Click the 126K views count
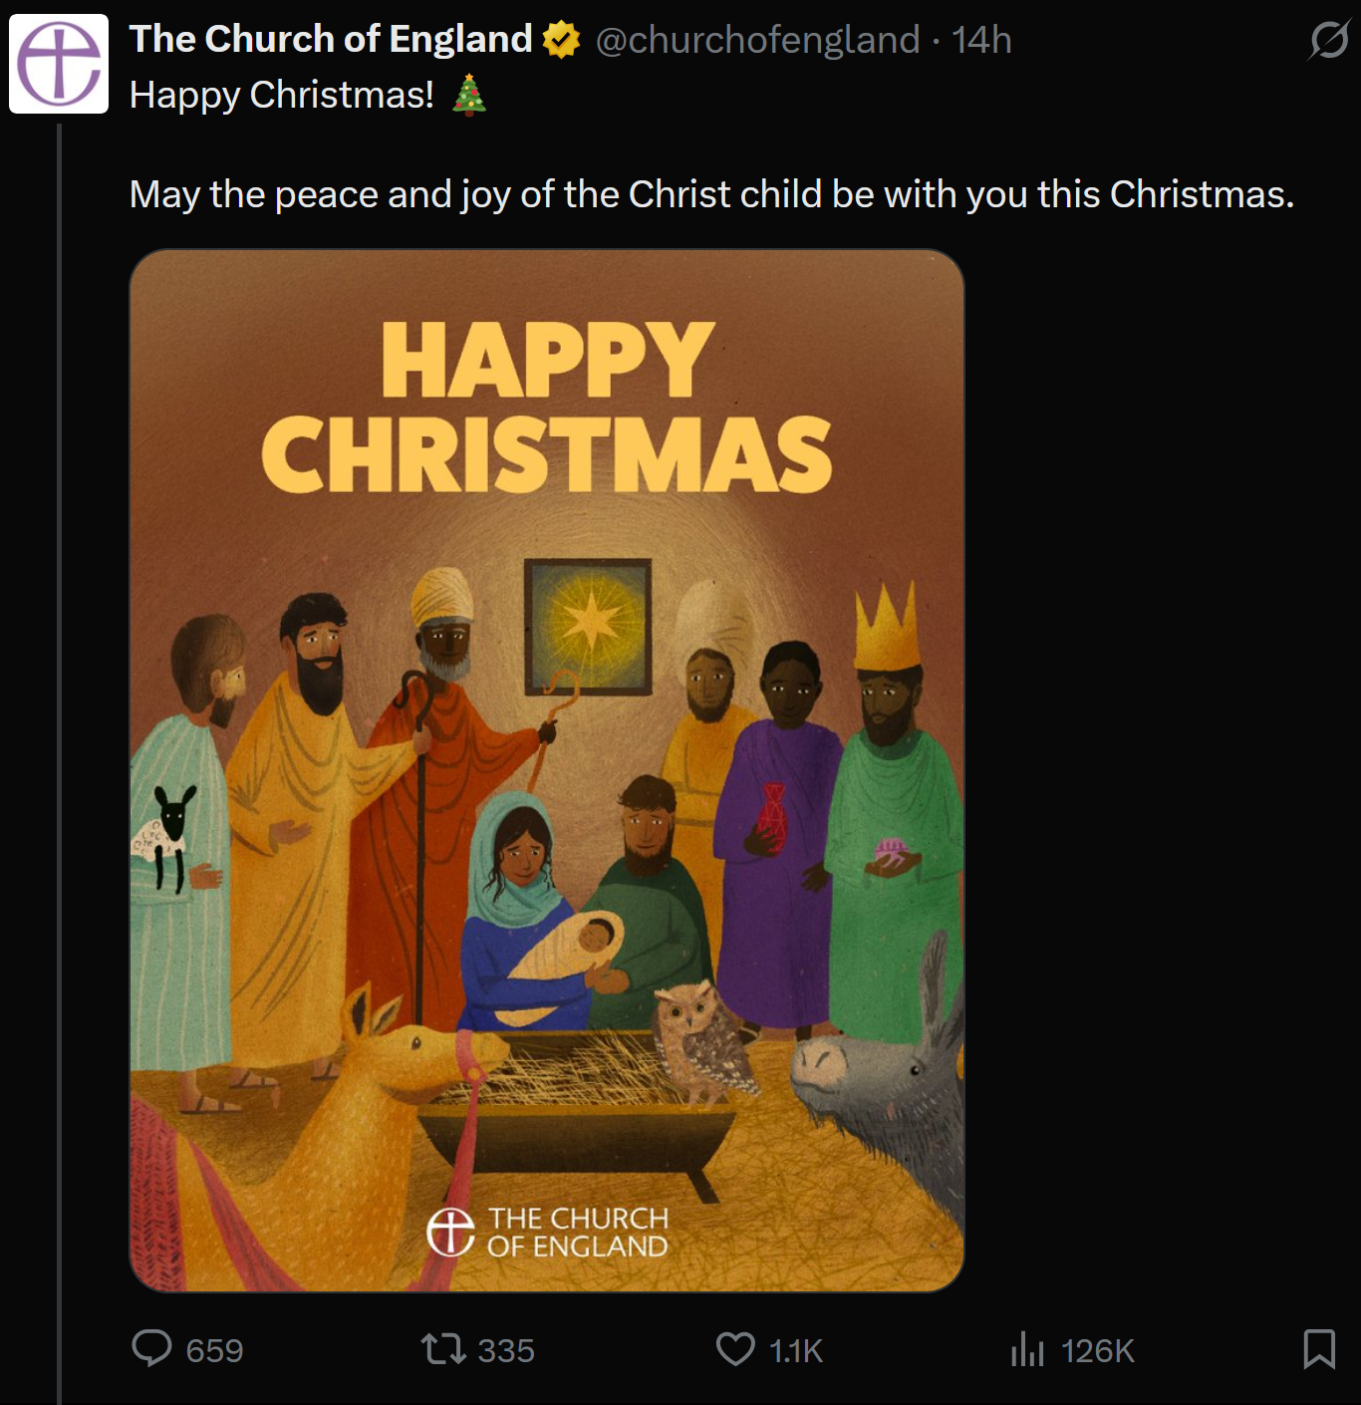 click(1097, 1350)
